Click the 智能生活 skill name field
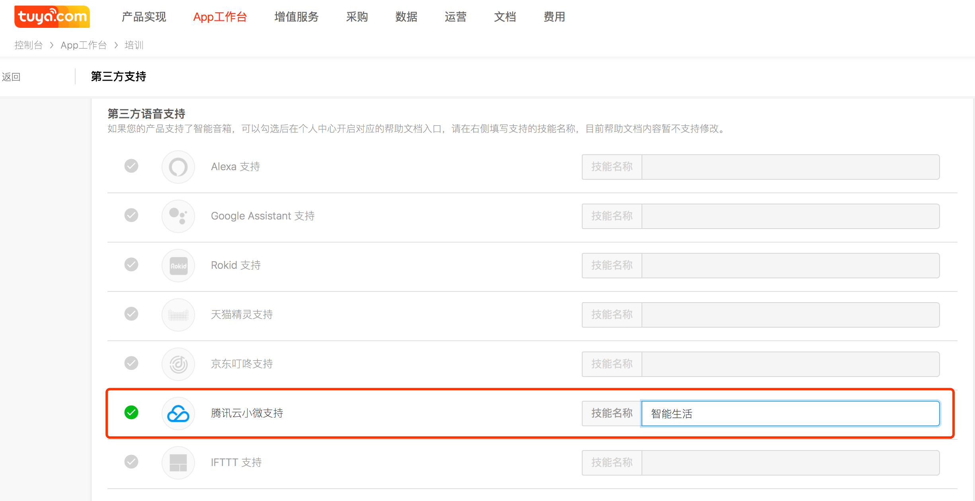 click(790, 414)
